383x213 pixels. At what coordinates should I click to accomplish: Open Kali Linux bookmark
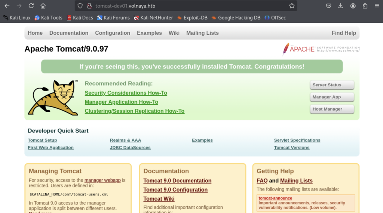[x=17, y=18]
